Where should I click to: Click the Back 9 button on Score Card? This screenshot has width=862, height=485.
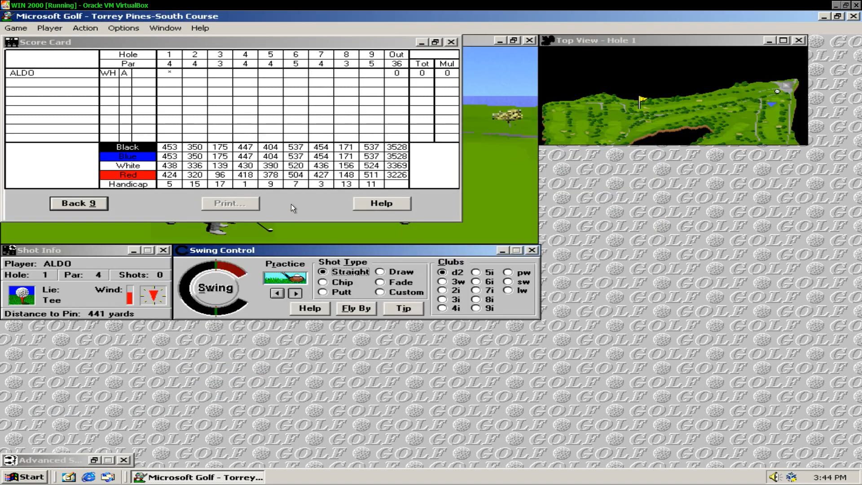click(x=79, y=203)
